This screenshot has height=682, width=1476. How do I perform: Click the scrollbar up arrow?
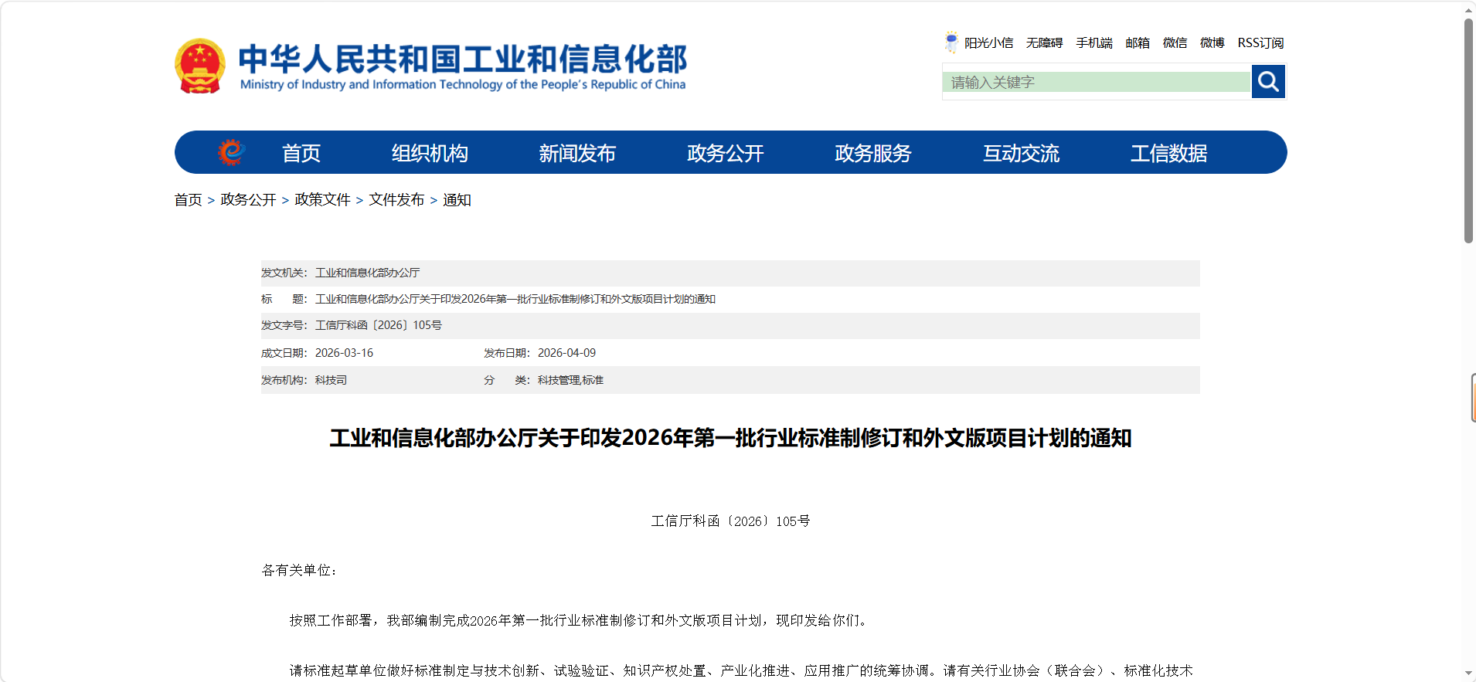coord(1468,9)
